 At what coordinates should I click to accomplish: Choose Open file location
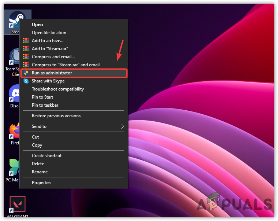(74, 33)
